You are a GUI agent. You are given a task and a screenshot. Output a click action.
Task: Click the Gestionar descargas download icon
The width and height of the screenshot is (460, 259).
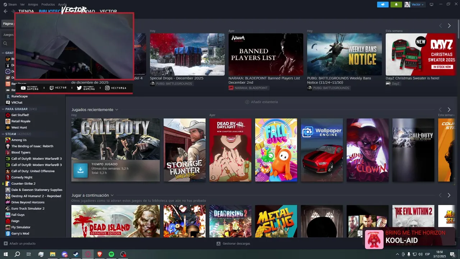[x=218, y=244]
